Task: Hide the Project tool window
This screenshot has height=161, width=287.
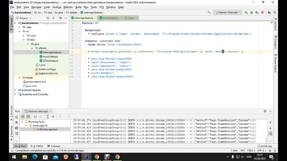Action: [x=66, y=18]
